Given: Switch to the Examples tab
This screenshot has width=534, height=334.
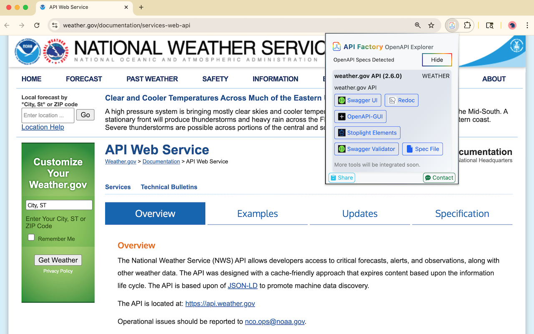Looking at the screenshot, I should click(x=257, y=213).
